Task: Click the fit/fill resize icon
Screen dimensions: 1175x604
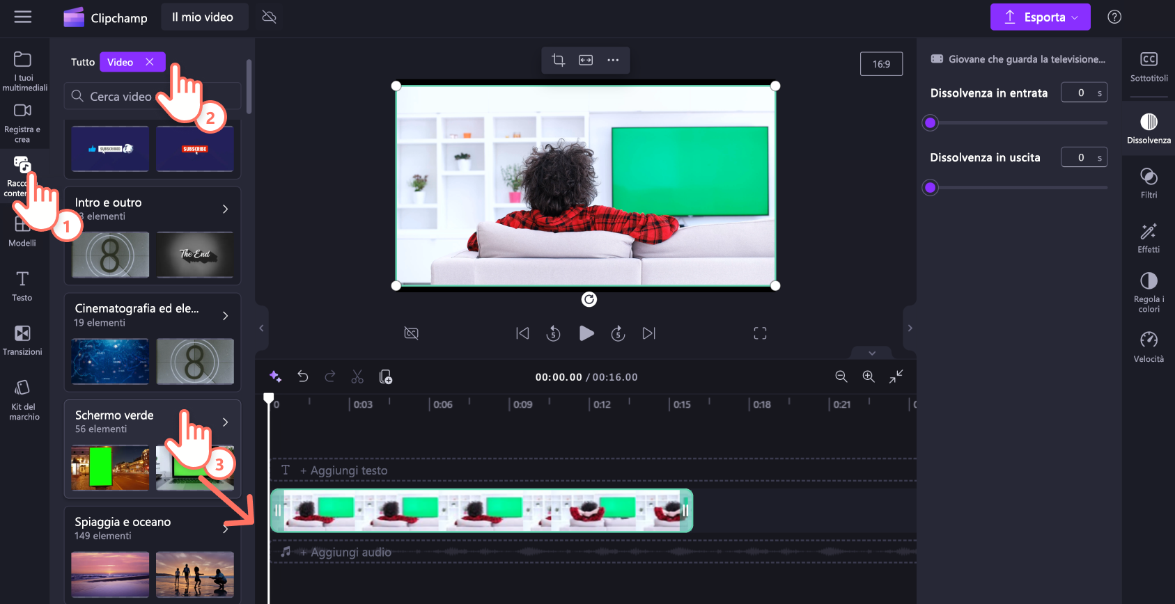Action: click(586, 60)
